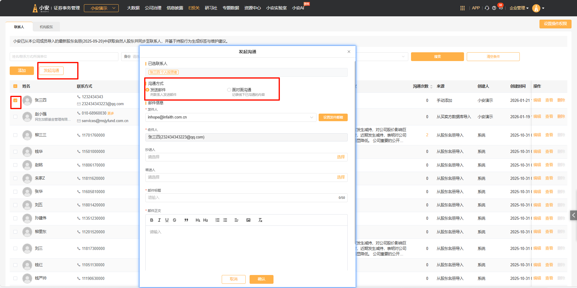The height and width of the screenshot is (288, 577).
Task: Click the 取消 button in the dialog
Action: pyautogui.click(x=234, y=279)
